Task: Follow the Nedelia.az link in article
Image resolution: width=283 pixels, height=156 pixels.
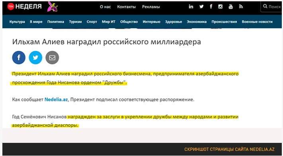Action: click(x=56, y=99)
